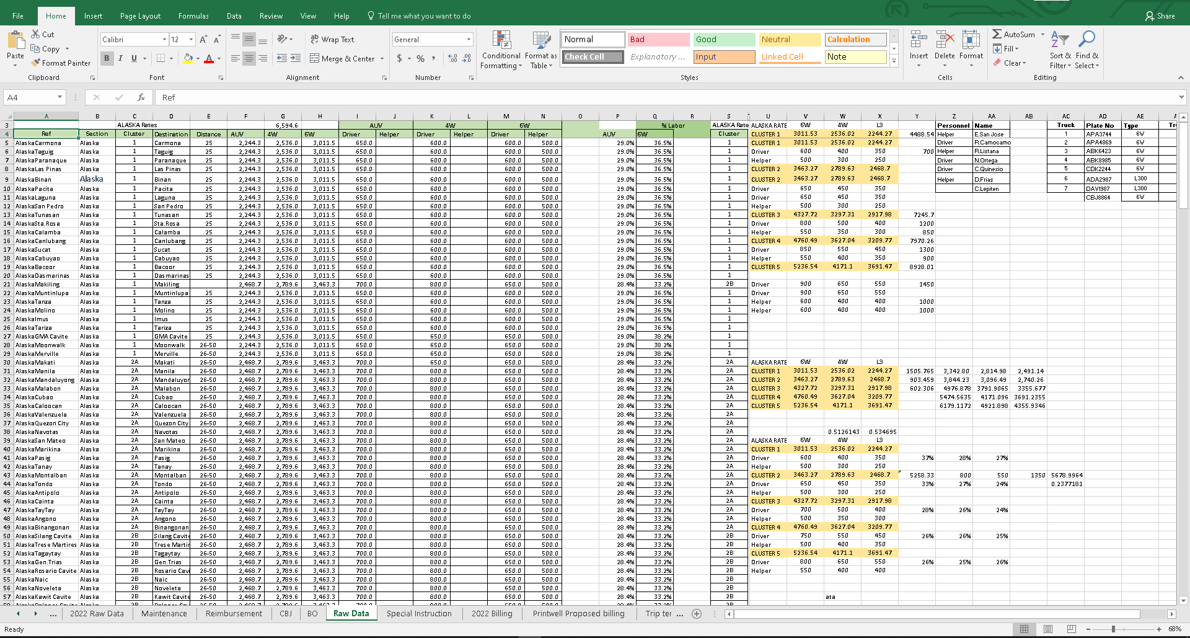Apply the Bad cell style
The height and width of the screenshot is (638, 1190).
pyautogui.click(x=658, y=39)
